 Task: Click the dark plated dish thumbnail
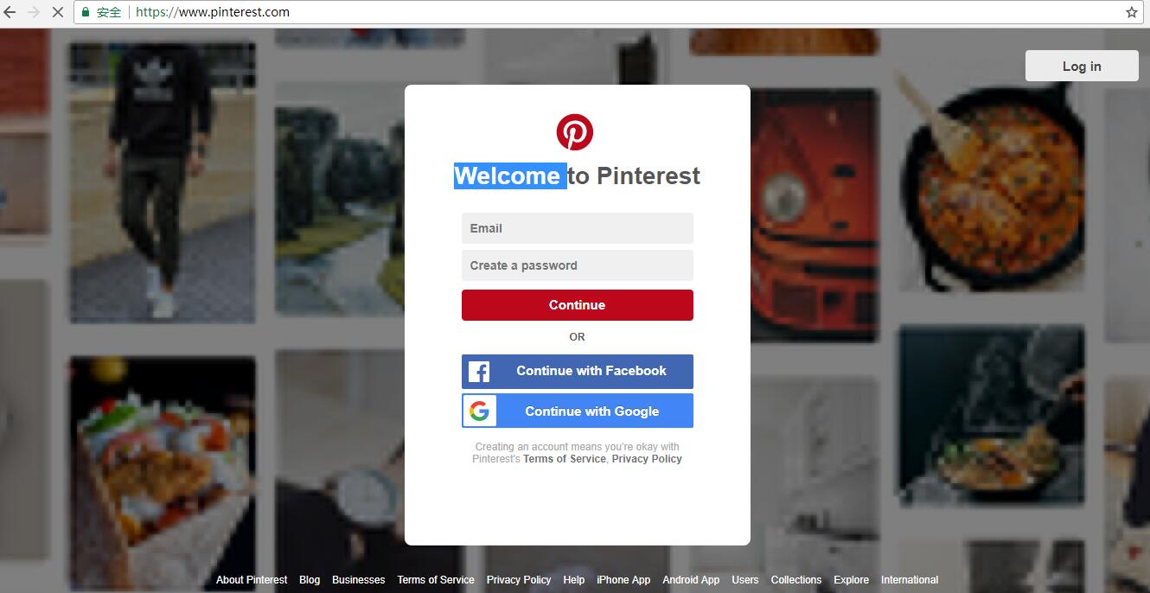pos(991,415)
